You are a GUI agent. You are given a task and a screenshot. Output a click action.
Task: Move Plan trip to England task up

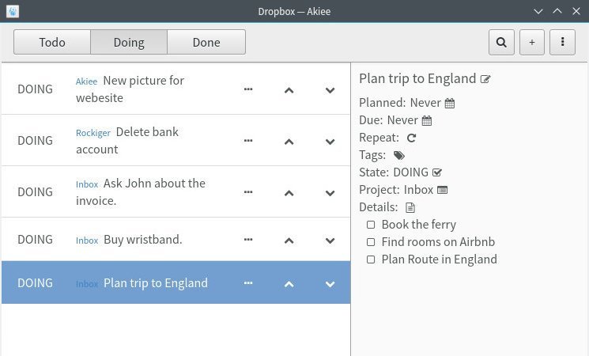289,284
